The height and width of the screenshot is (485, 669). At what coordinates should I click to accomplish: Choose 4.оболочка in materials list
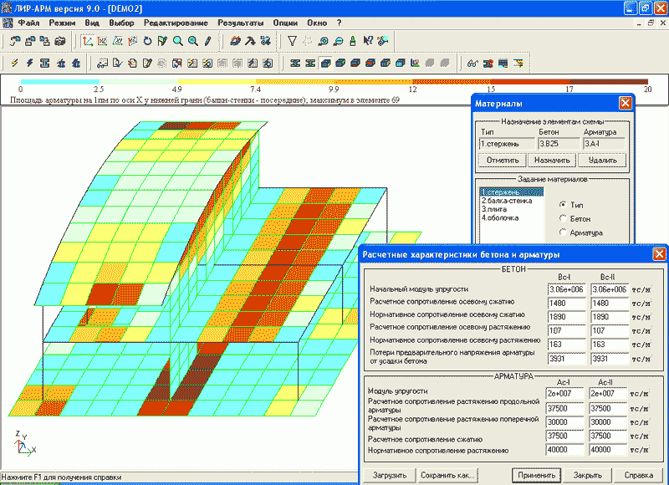(500, 218)
